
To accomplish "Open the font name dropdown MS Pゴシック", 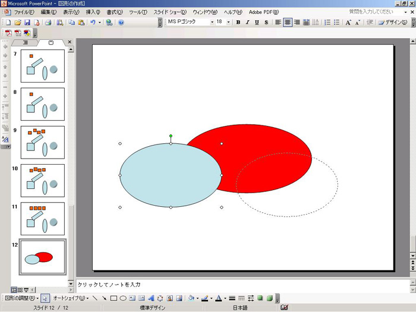I will (x=212, y=23).
